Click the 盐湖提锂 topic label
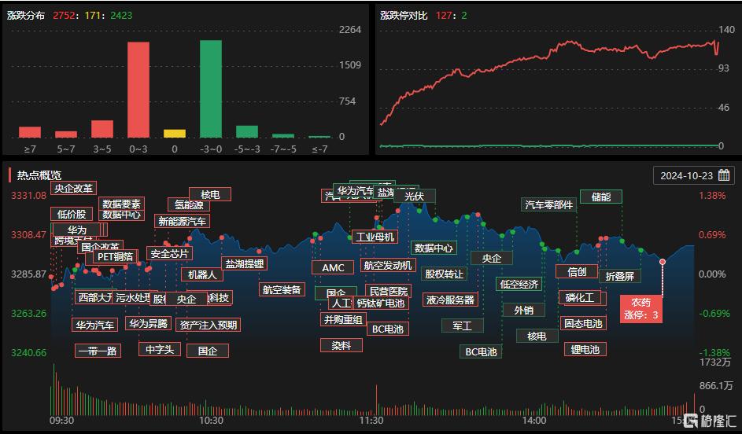This screenshot has width=742, height=434. tap(244, 263)
